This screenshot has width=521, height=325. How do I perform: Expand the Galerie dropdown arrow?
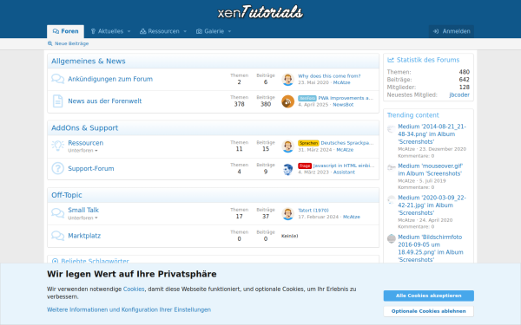229,31
